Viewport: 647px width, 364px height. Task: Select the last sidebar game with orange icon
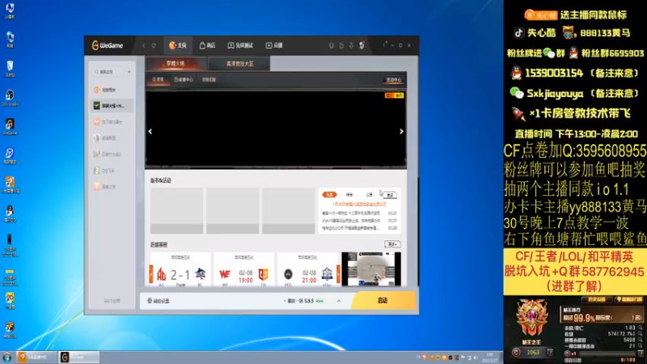(x=112, y=187)
